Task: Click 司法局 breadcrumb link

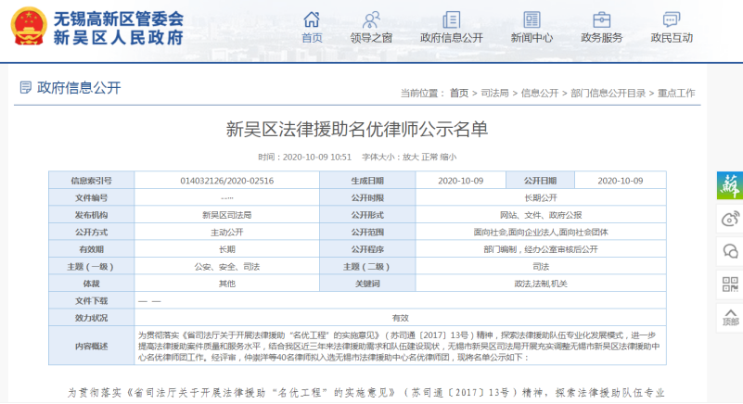Action: click(495, 94)
